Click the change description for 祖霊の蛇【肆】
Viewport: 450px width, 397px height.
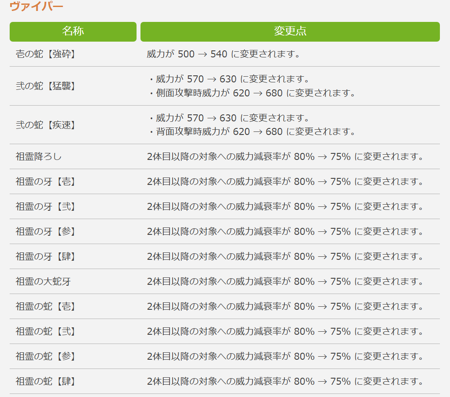click(x=285, y=381)
